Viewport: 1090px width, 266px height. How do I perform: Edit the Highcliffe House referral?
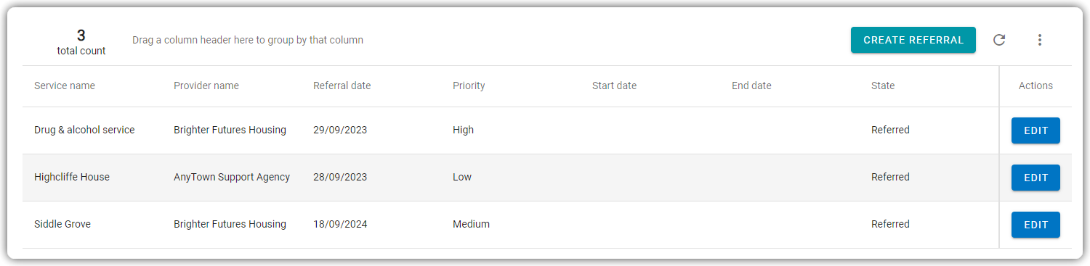[x=1035, y=178]
